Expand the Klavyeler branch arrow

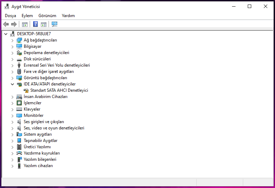pyautogui.click(x=12, y=110)
